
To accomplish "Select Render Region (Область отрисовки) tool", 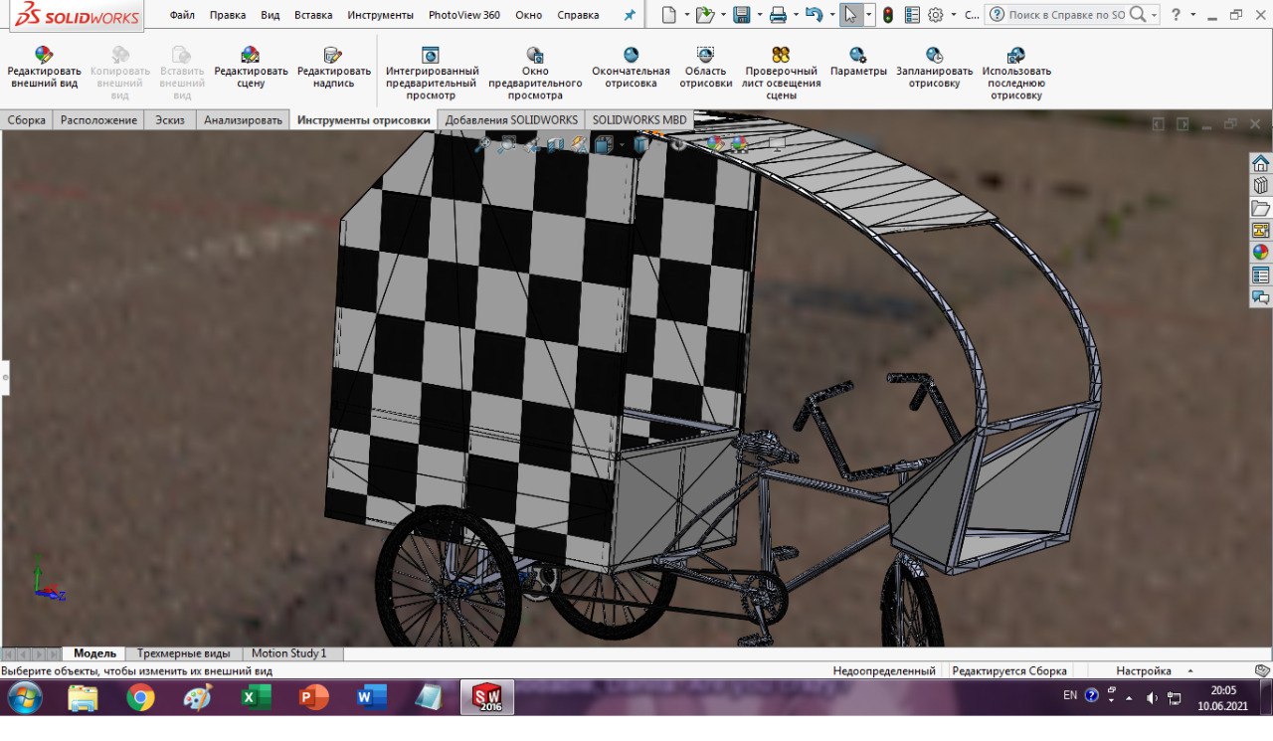I will 705,56.
